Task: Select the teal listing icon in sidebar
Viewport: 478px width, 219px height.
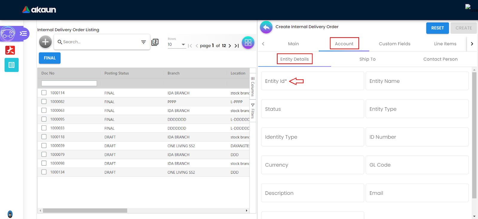Action: [12, 65]
